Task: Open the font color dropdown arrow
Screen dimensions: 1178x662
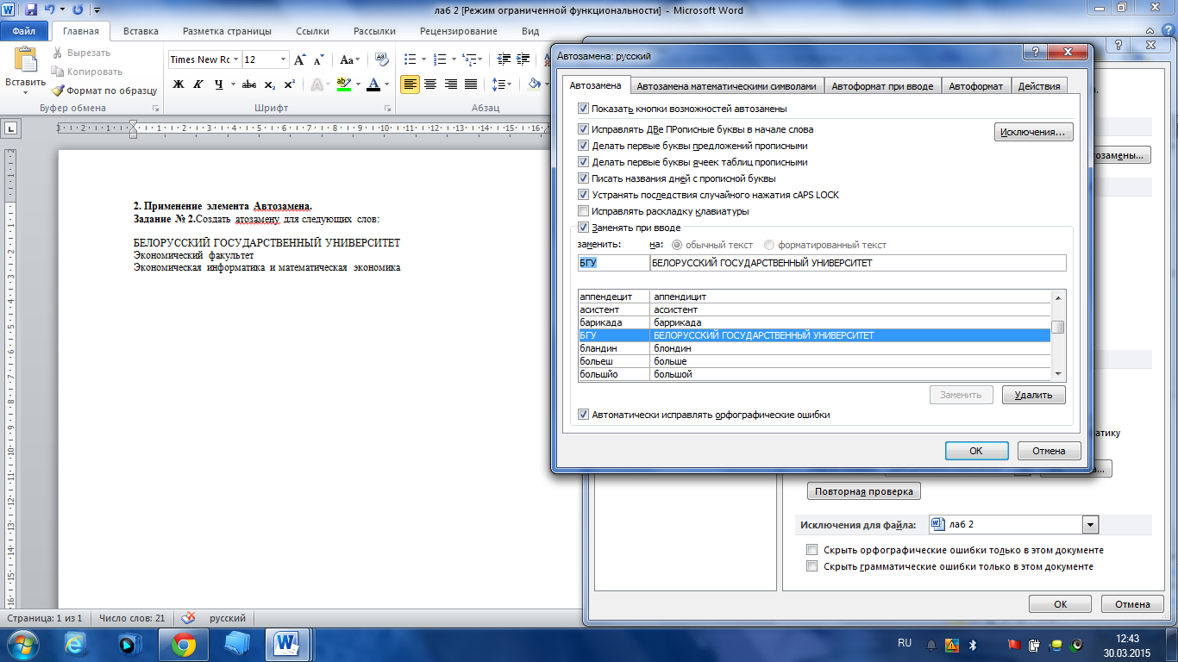Action: click(387, 84)
